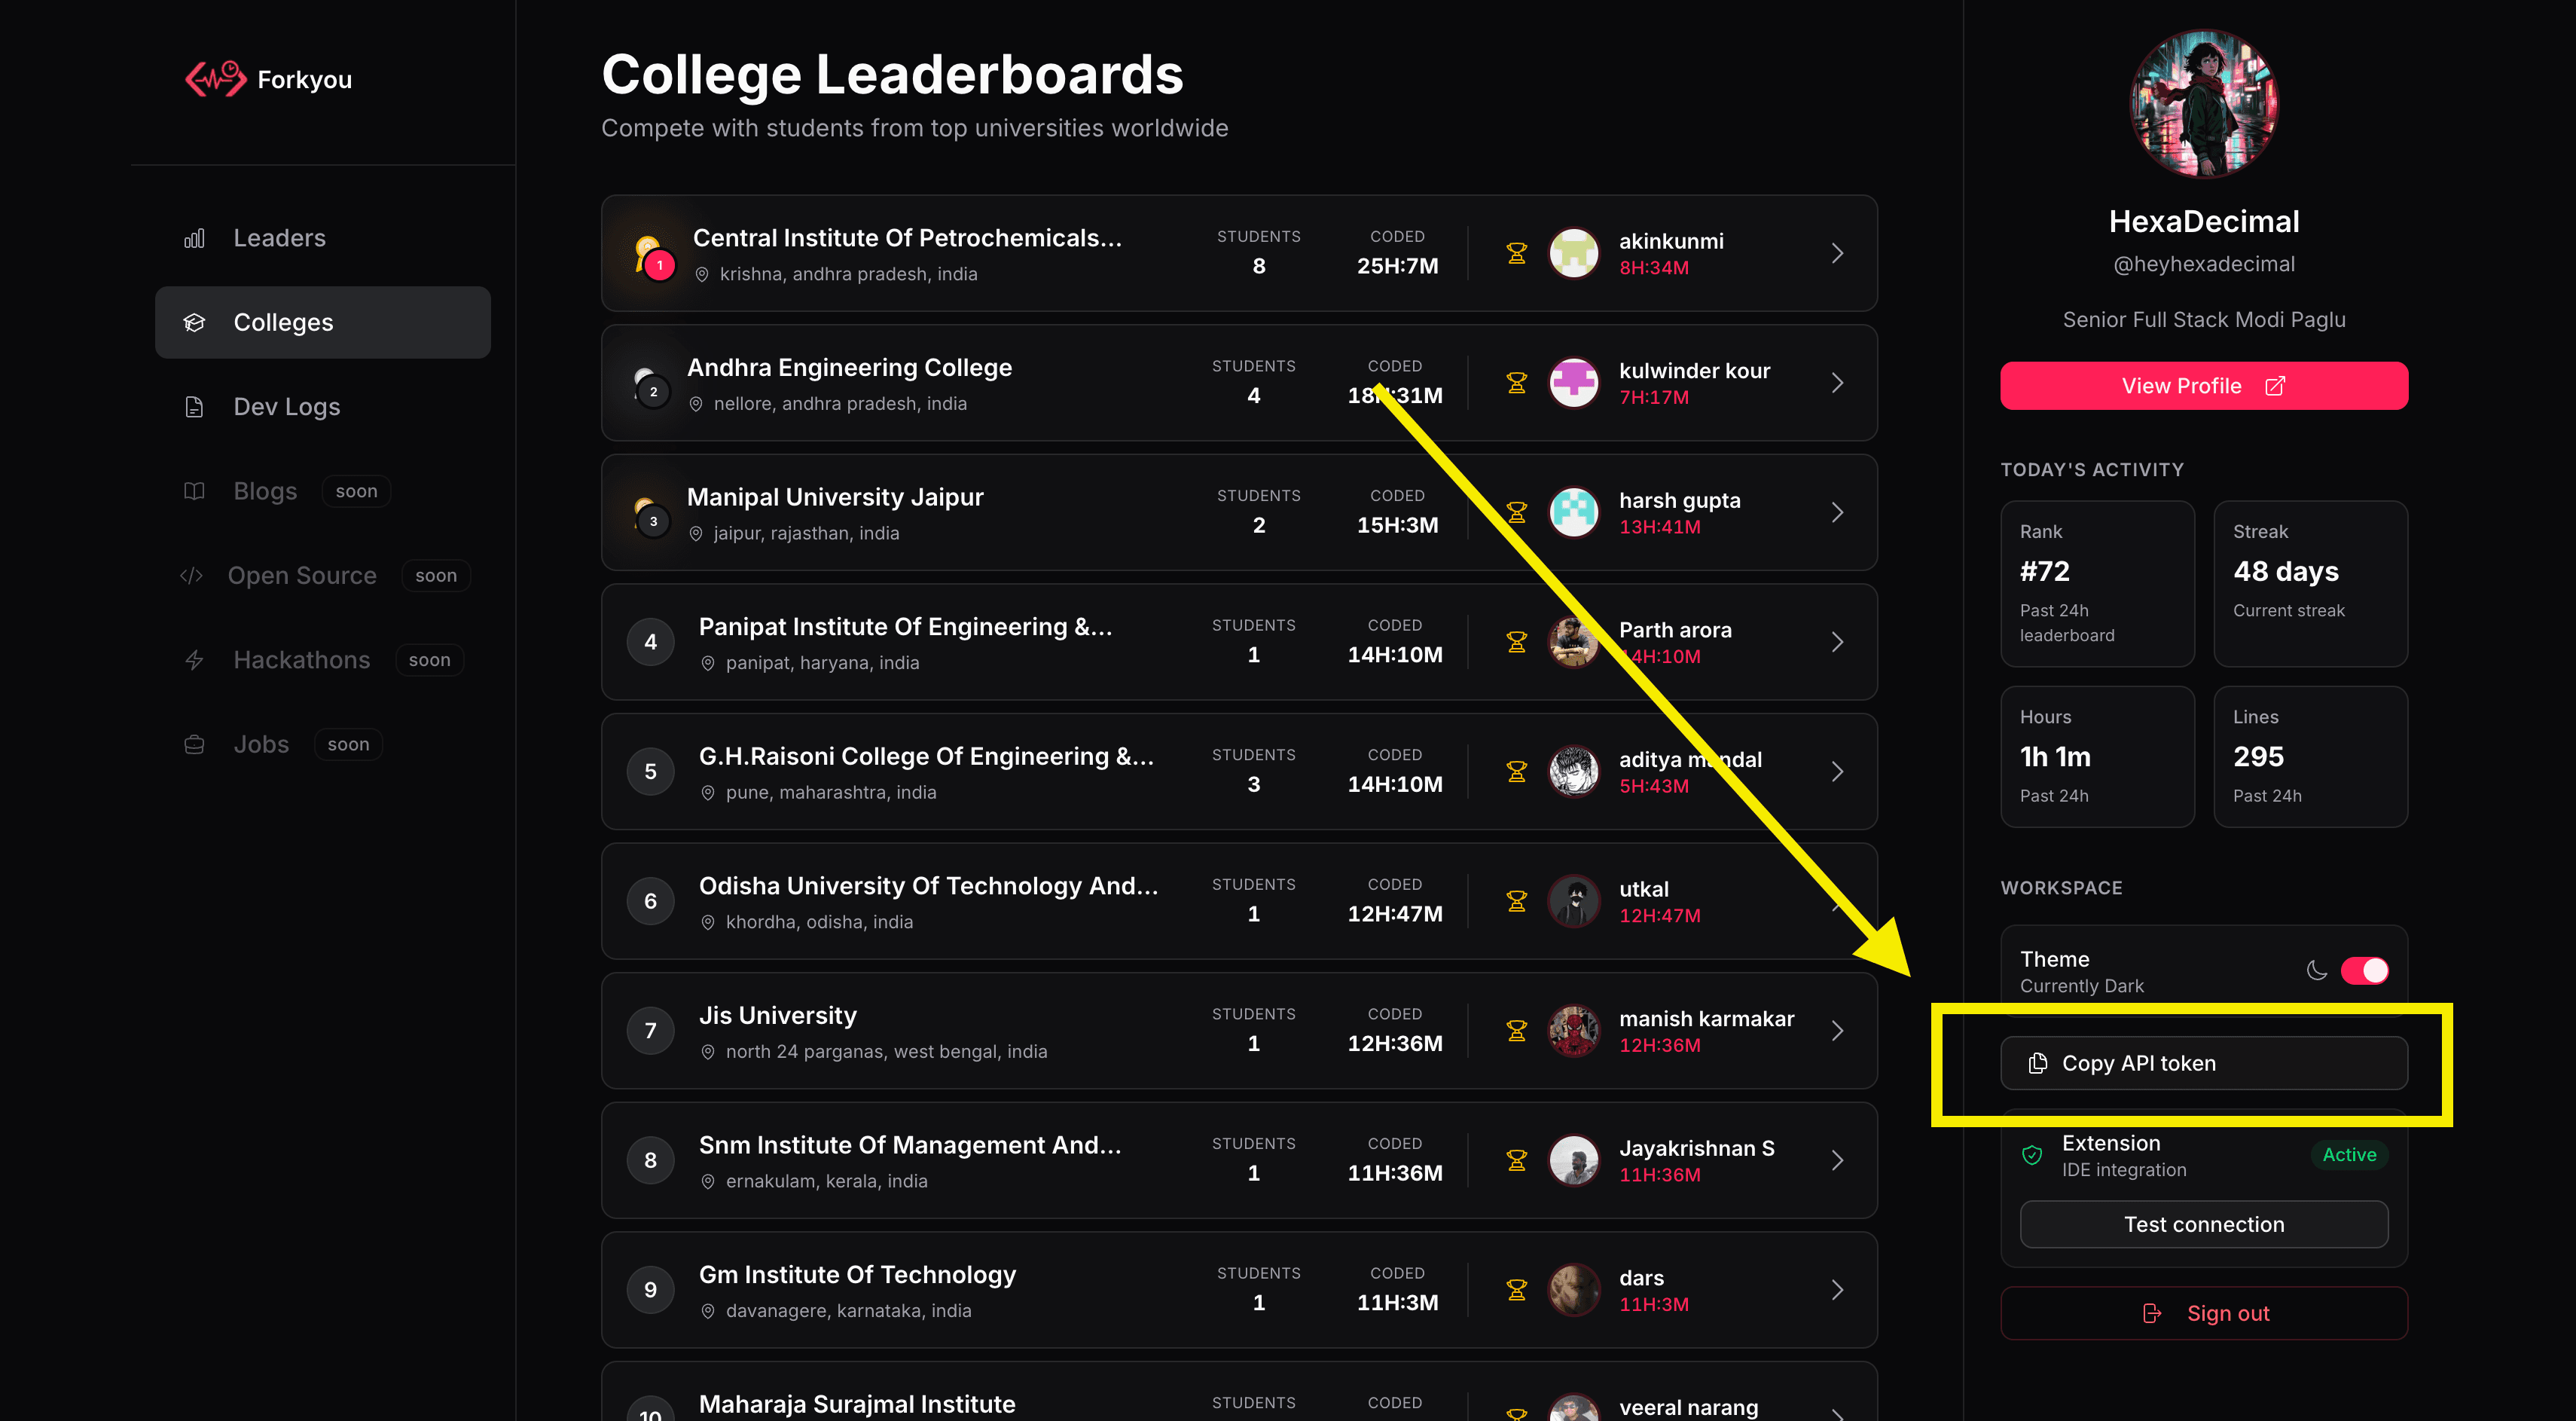
Task: Expand Manipal University Jaipur row chevron
Action: click(1837, 513)
